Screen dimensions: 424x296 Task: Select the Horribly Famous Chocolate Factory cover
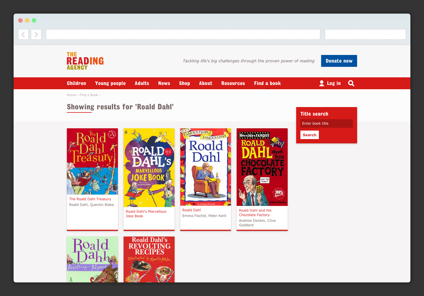coord(262,167)
